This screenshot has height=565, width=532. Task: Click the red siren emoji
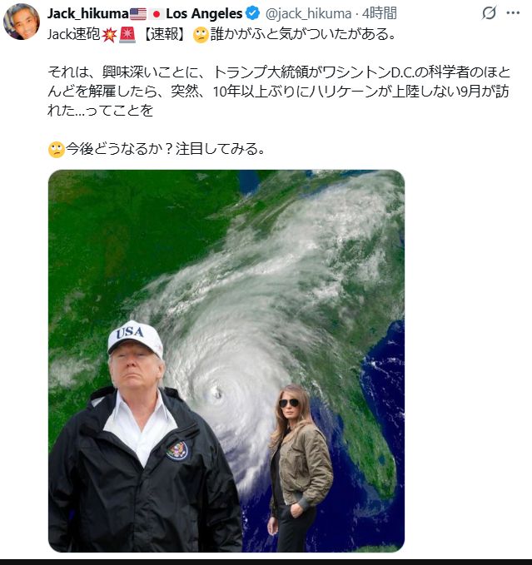127,35
